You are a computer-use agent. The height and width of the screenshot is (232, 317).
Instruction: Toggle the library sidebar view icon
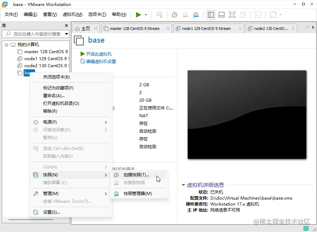pos(211,15)
